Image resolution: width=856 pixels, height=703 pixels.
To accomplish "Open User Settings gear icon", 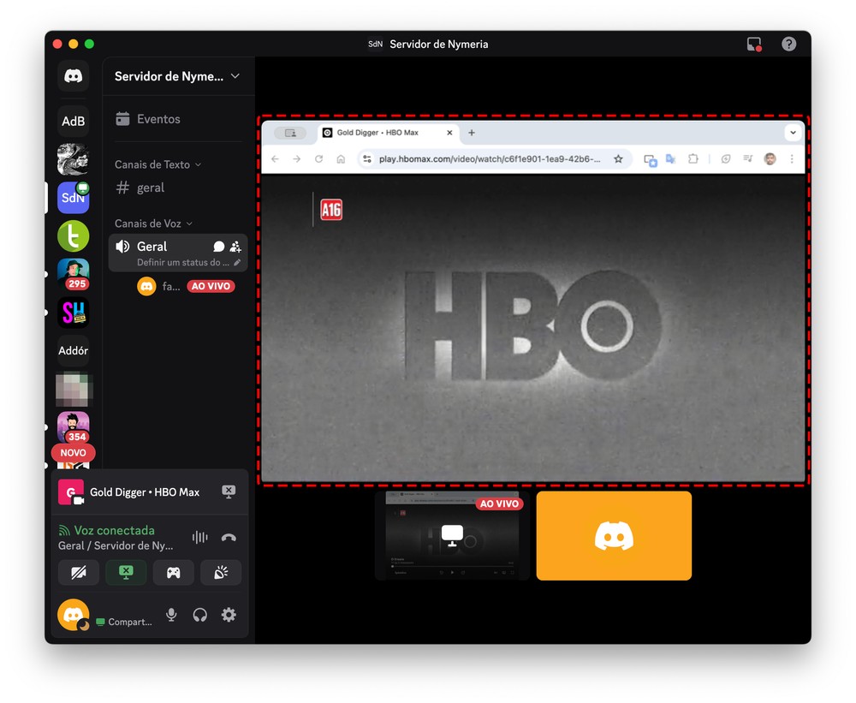I will click(229, 615).
